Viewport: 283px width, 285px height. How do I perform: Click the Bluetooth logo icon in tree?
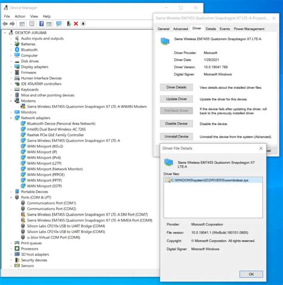click(x=17, y=49)
